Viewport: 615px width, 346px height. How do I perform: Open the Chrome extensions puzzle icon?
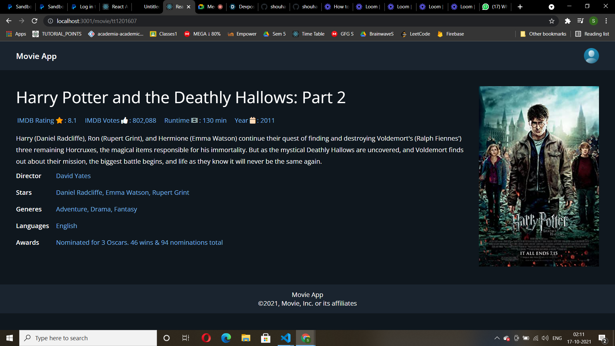pyautogui.click(x=568, y=21)
